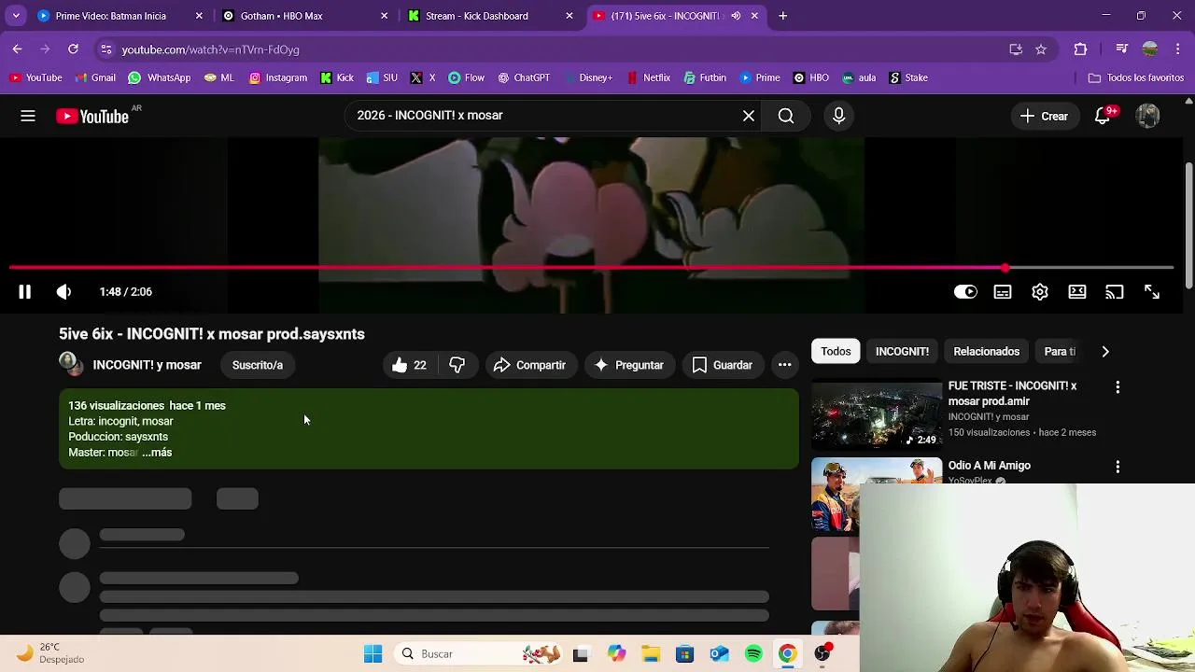Select the 'INCOGNIT!' filter chip
Image resolution: width=1195 pixels, height=672 pixels.
coord(902,352)
